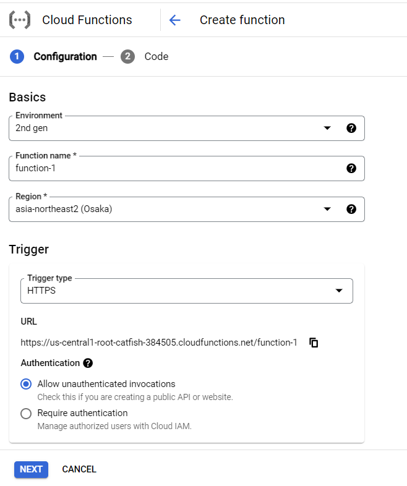Copy the function URL to clipboard
This screenshot has height=486, width=407.
coord(314,343)
